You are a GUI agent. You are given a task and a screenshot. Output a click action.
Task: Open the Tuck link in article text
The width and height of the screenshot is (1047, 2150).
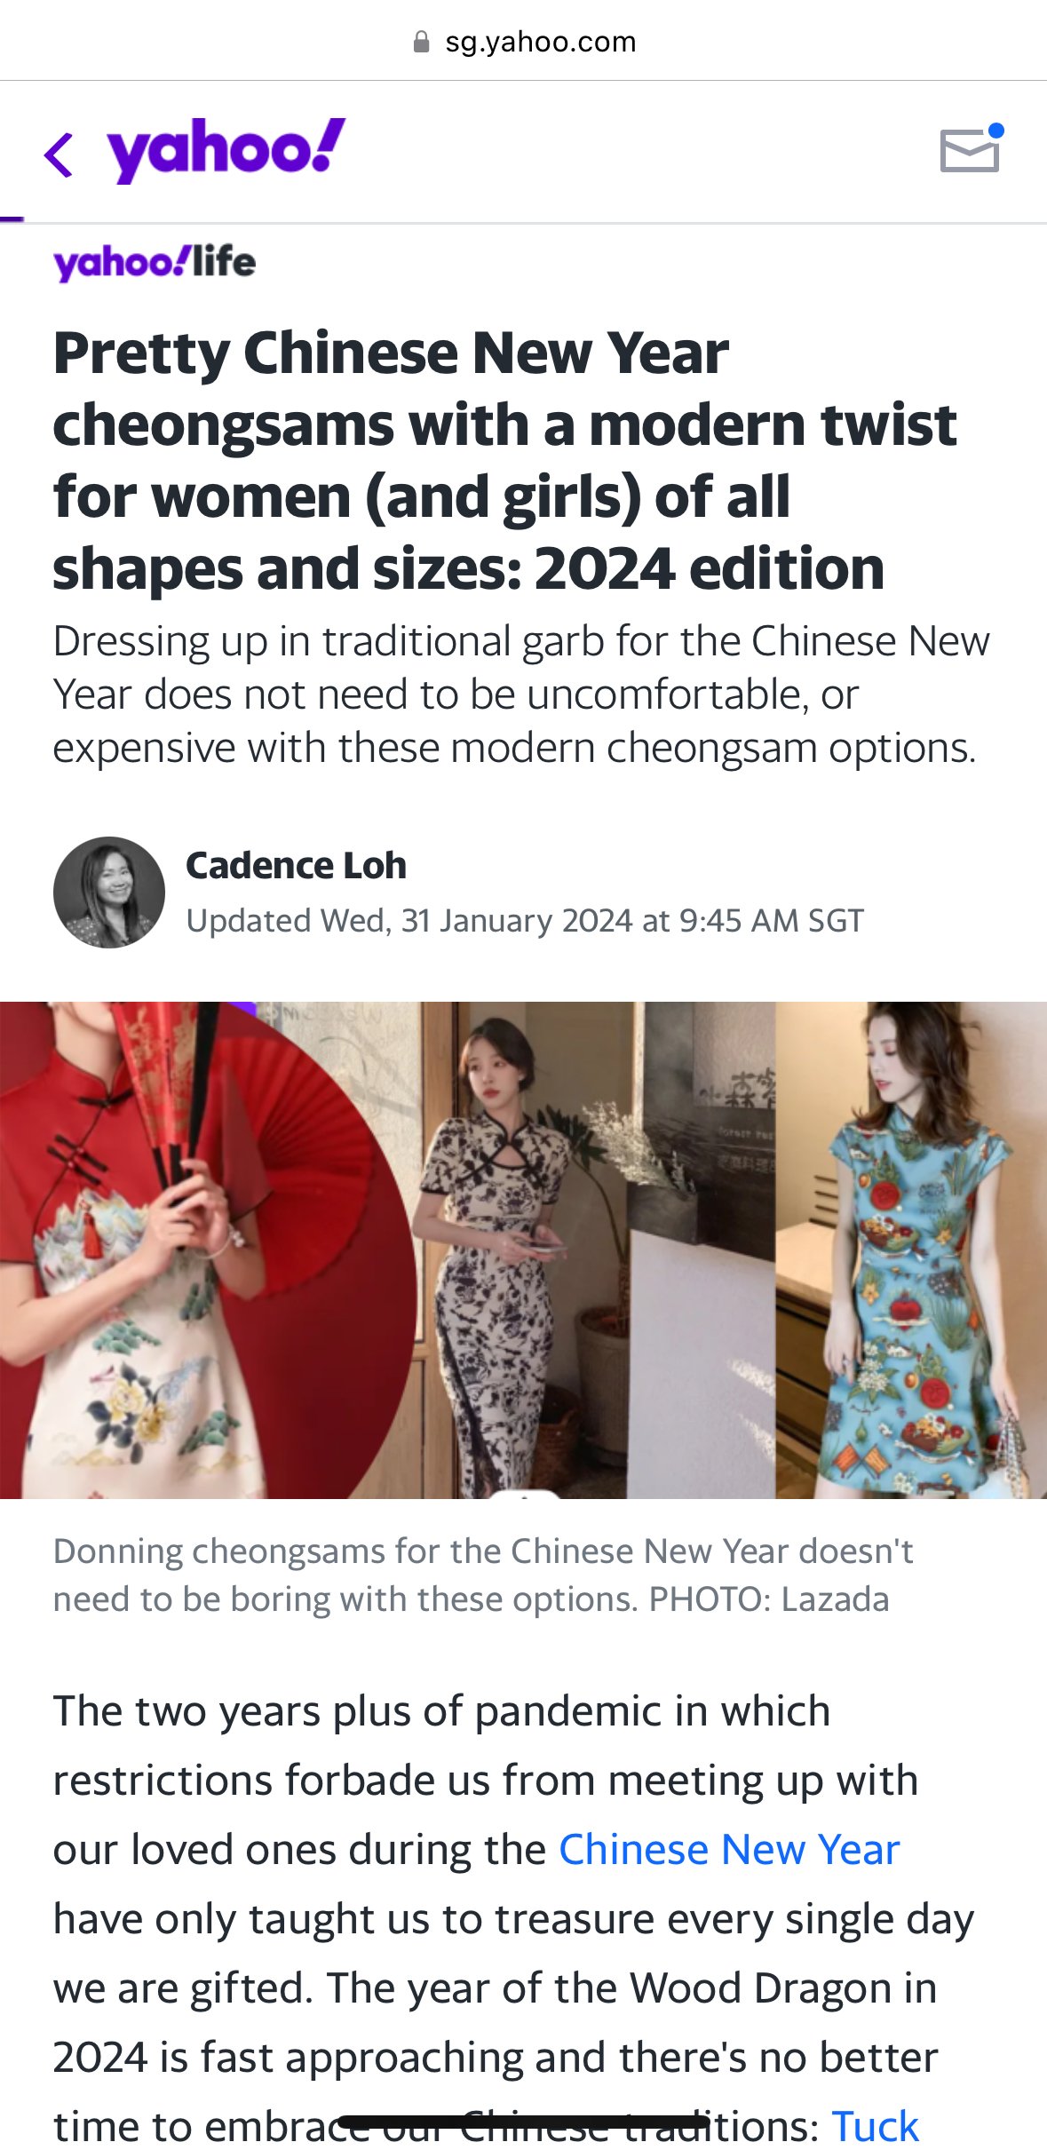point(875,2126)
